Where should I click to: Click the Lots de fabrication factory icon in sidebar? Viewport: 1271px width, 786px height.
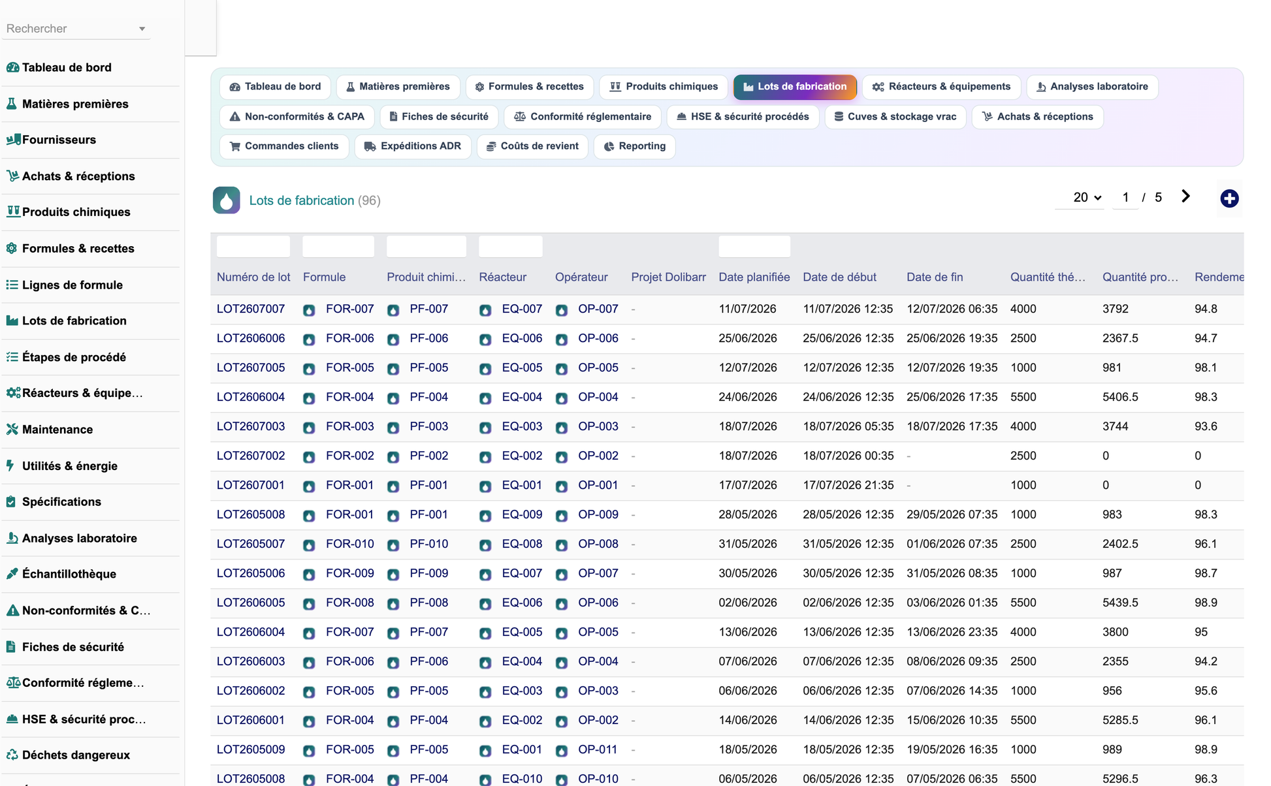(x=12, y=321)
